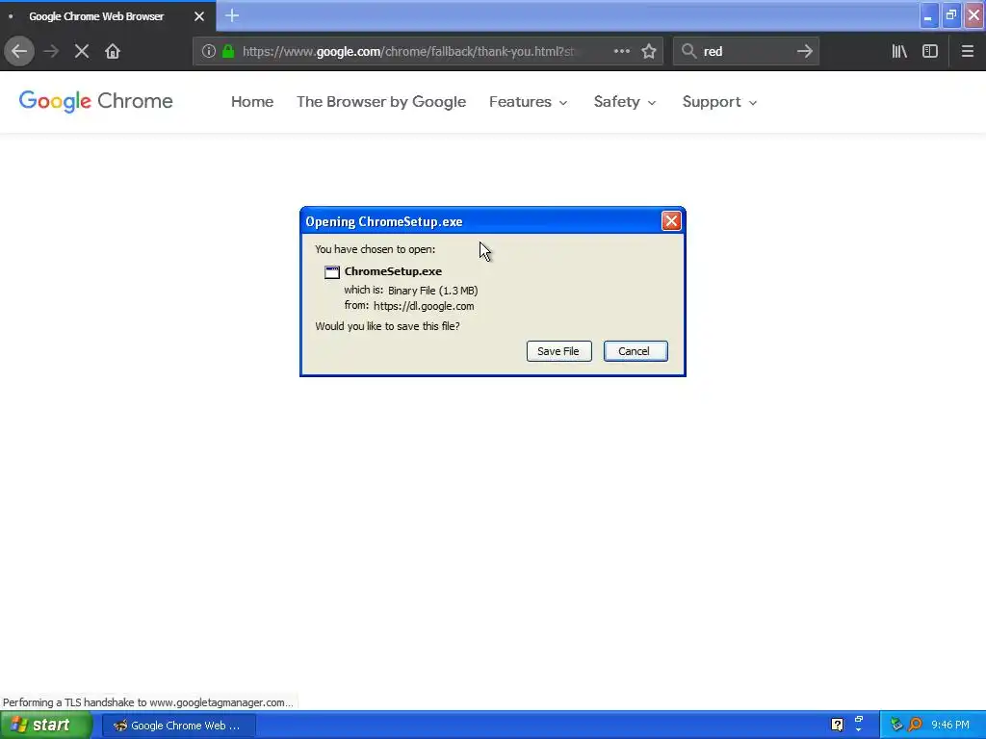Click the orange magnifier tray icon
Image resolution: width=986 pixels, height=739 pixels.
point(915,726)
